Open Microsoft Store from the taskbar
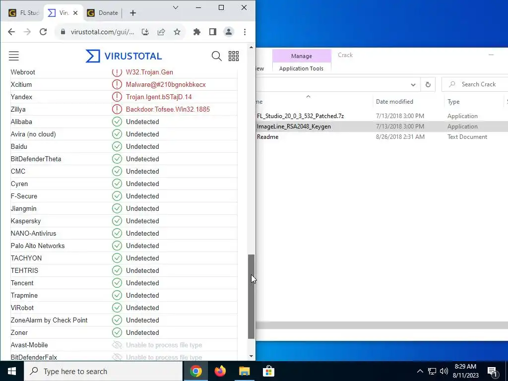Screen dimensions: 508x381 (268, 371)
